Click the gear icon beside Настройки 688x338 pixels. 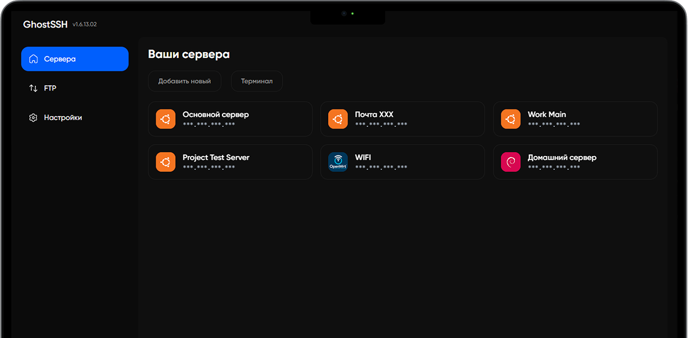click(33, 118)
